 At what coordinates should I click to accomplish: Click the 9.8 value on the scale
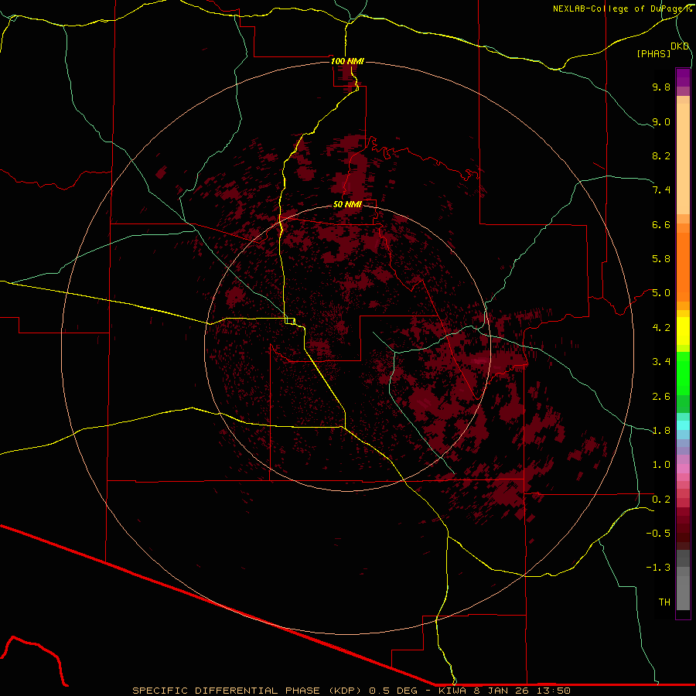coord(661,87)
